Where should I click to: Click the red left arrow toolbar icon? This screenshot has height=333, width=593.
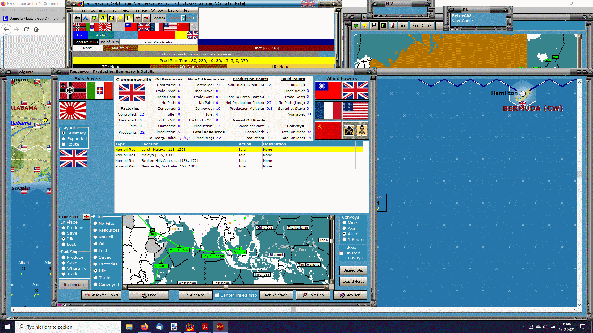tap(137, 18)
